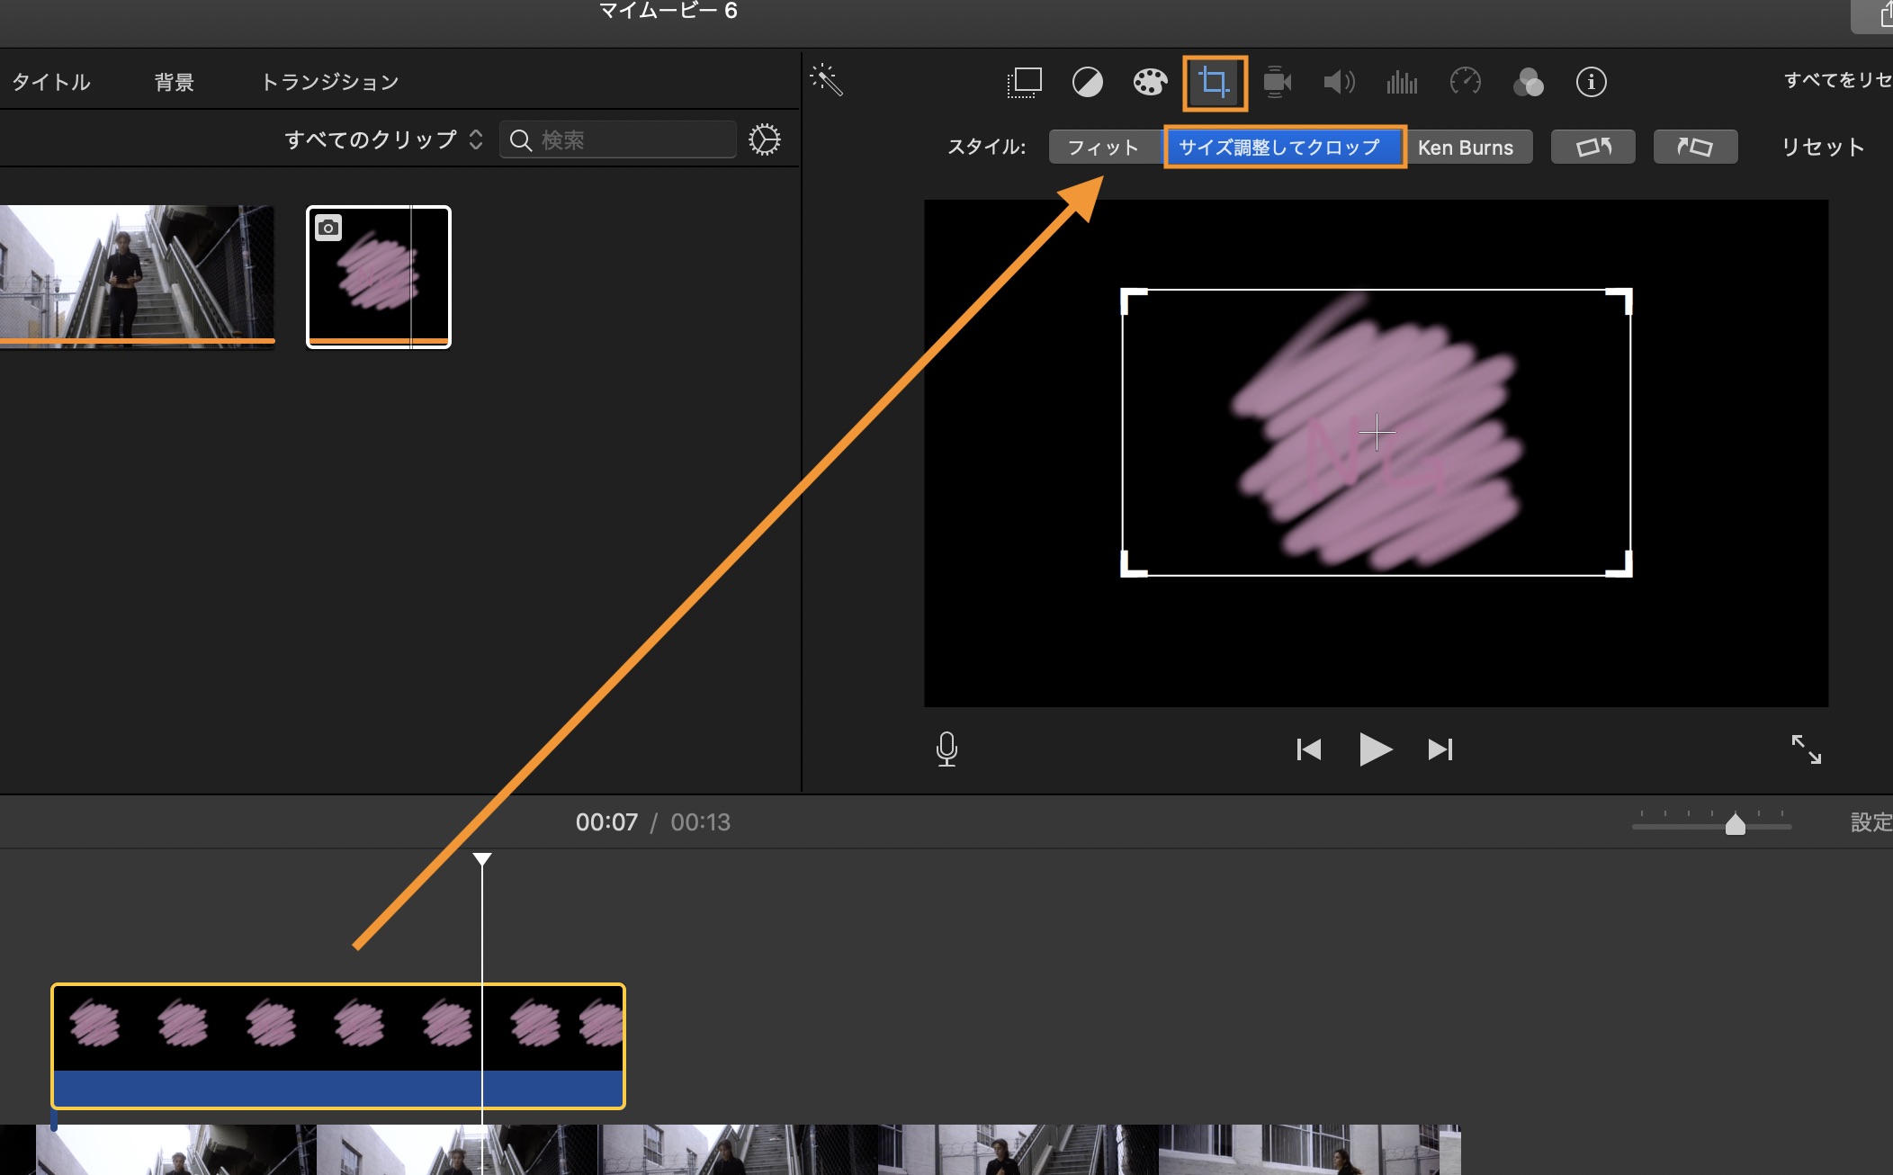Switch to the タイトル tab

click(x=51, y=82)
